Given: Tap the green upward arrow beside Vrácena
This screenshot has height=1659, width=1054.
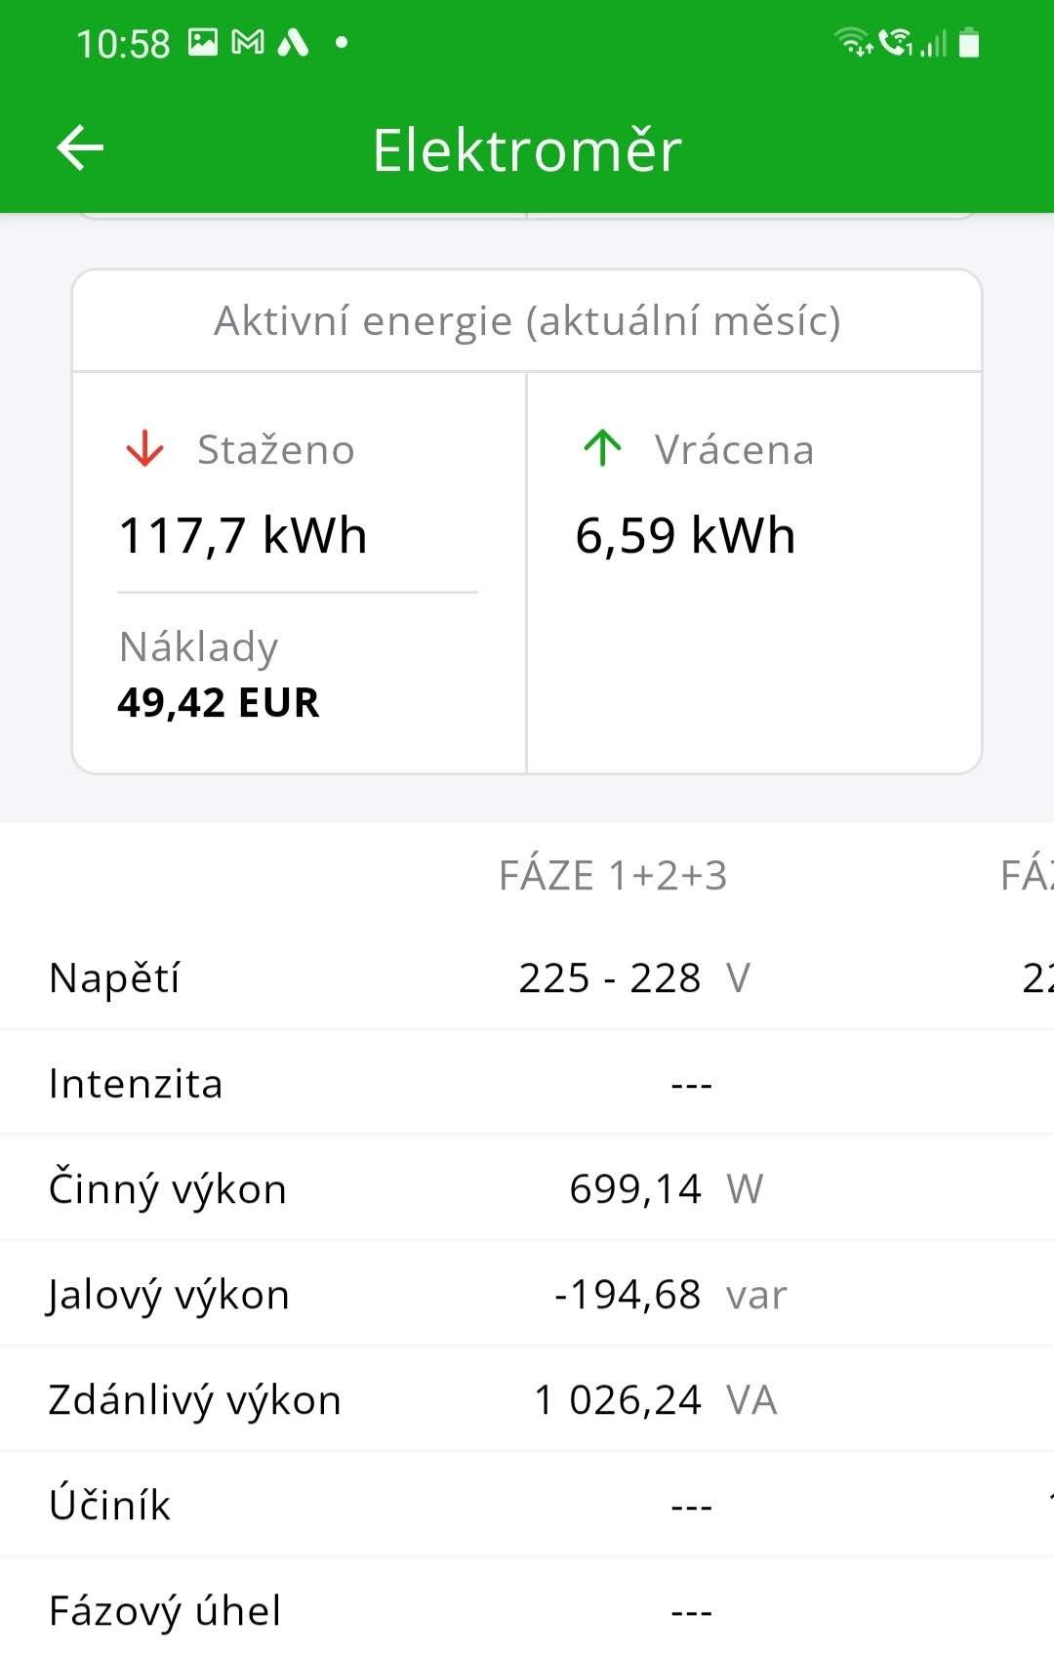Looking at the screenshot, I should click(x=602, y=448).
